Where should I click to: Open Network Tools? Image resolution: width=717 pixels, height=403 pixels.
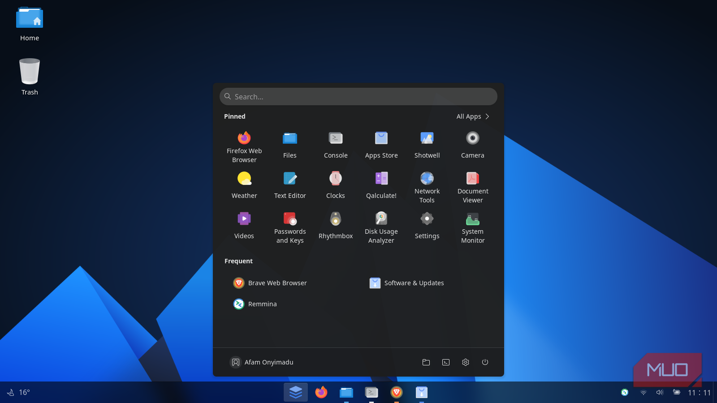click(427, 187)
